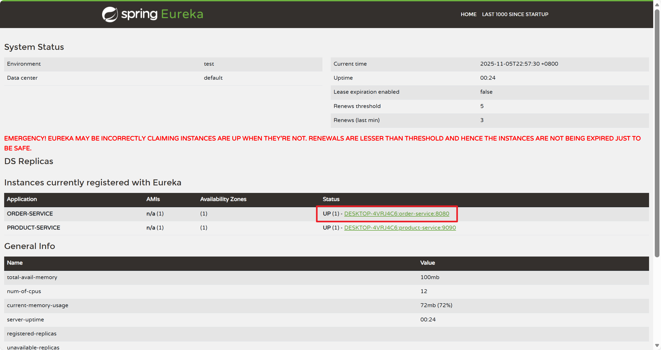Open the order-service:8080 instance link
The image size is (661, 350).
click(x=396, y=213)
